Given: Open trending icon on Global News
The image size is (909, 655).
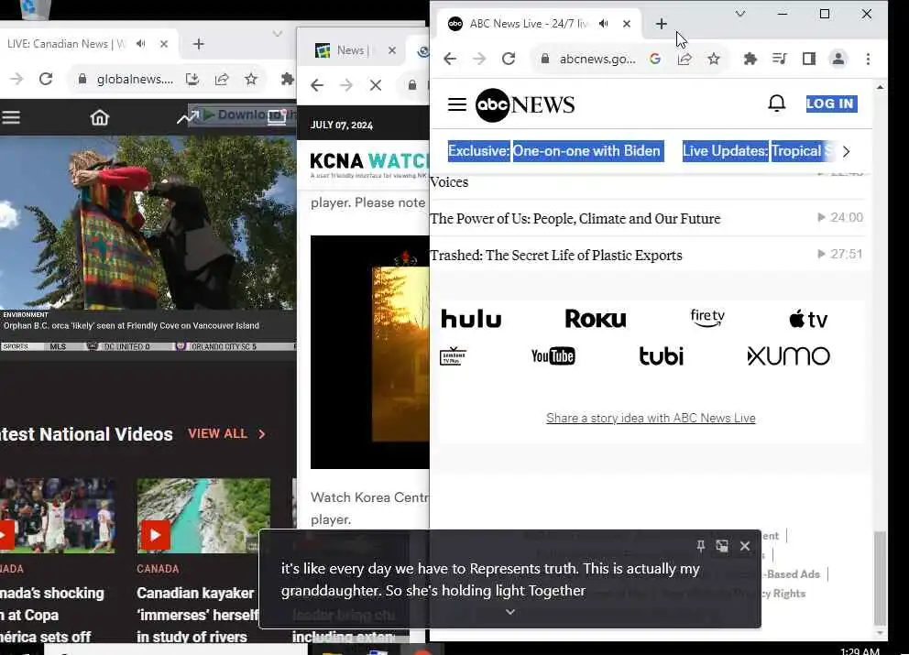Looking at the screenshot, I should (187, 117).
